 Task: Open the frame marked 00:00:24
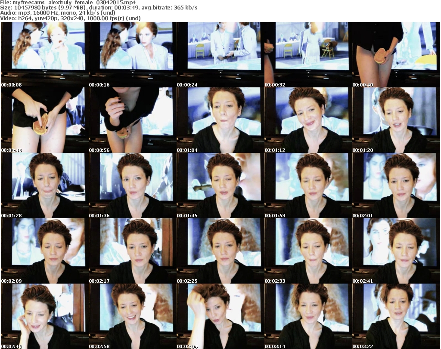pyautogui.click(x=220, y=55)
